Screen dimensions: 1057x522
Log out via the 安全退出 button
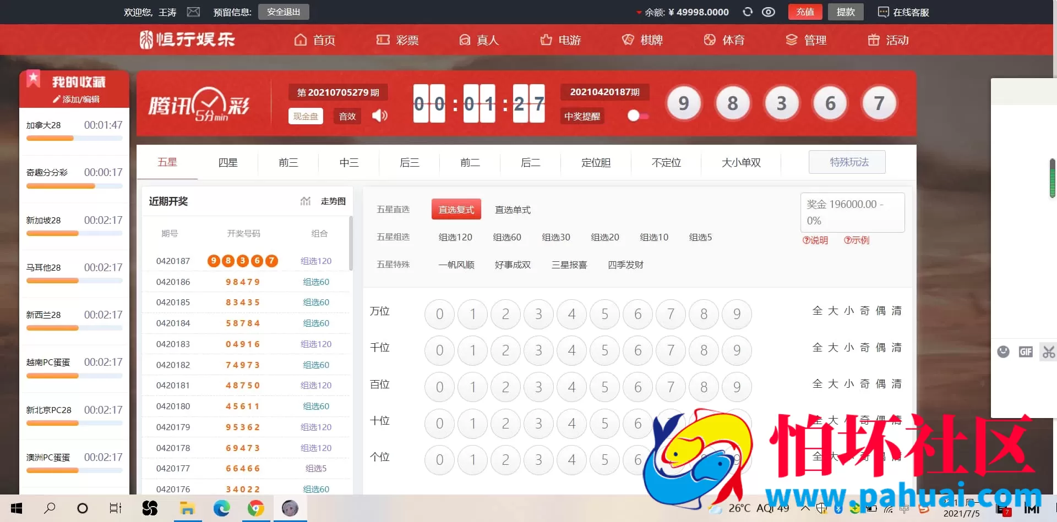(x=283, y=12)
